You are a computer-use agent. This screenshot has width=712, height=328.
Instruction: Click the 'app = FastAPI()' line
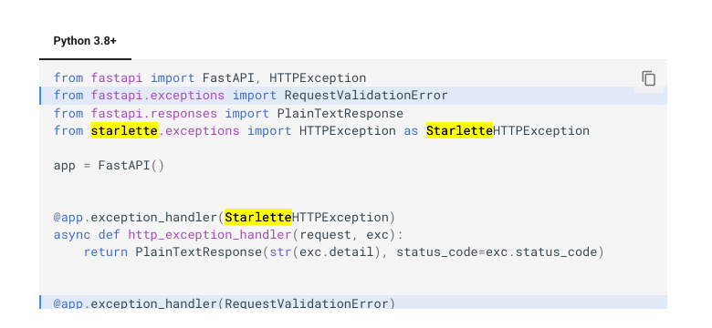[x=109, y=165]
